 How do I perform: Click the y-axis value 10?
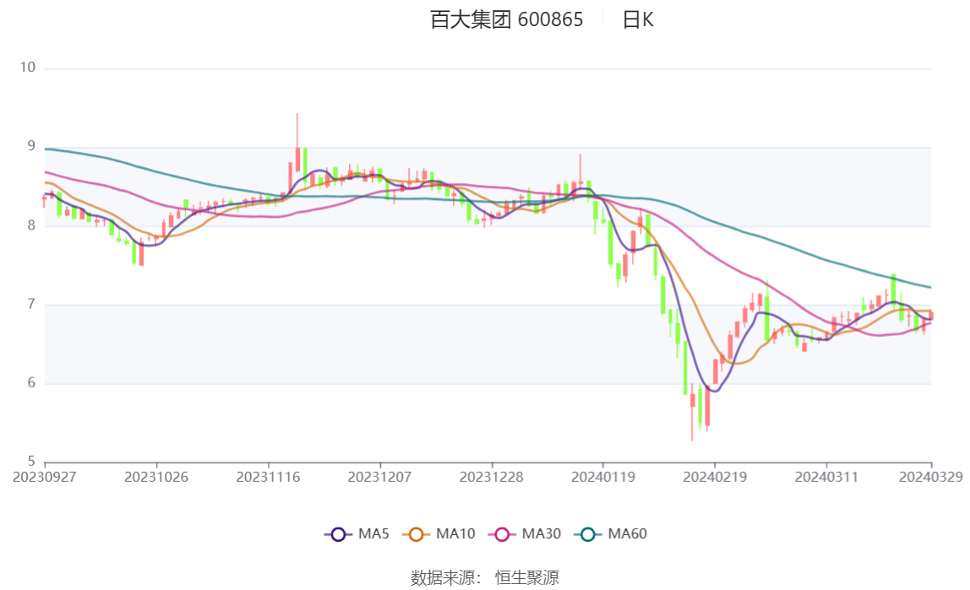28,68
